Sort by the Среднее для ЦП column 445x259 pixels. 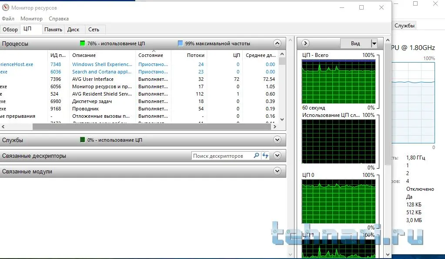tap(261, 55)
